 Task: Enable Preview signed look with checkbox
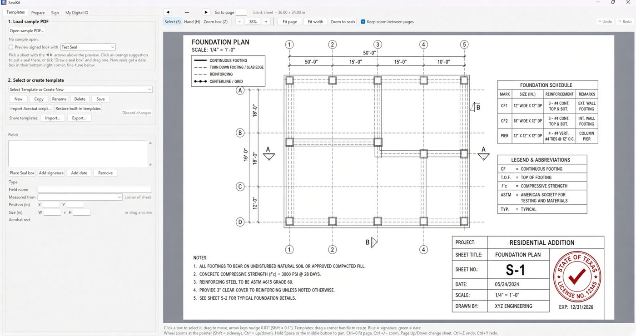11,47
